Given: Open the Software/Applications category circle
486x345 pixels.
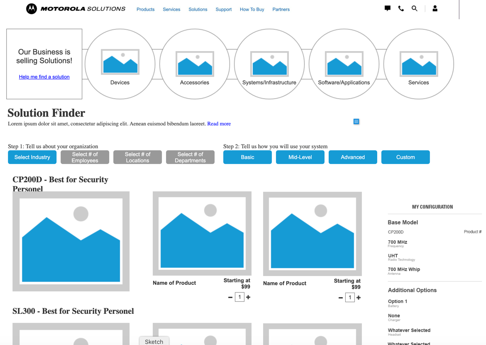Looking at the screenshot, I should click(344, 64).
